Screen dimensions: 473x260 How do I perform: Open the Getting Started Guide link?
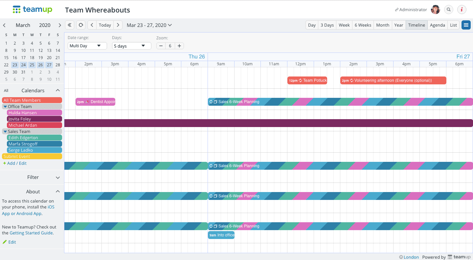31,233
